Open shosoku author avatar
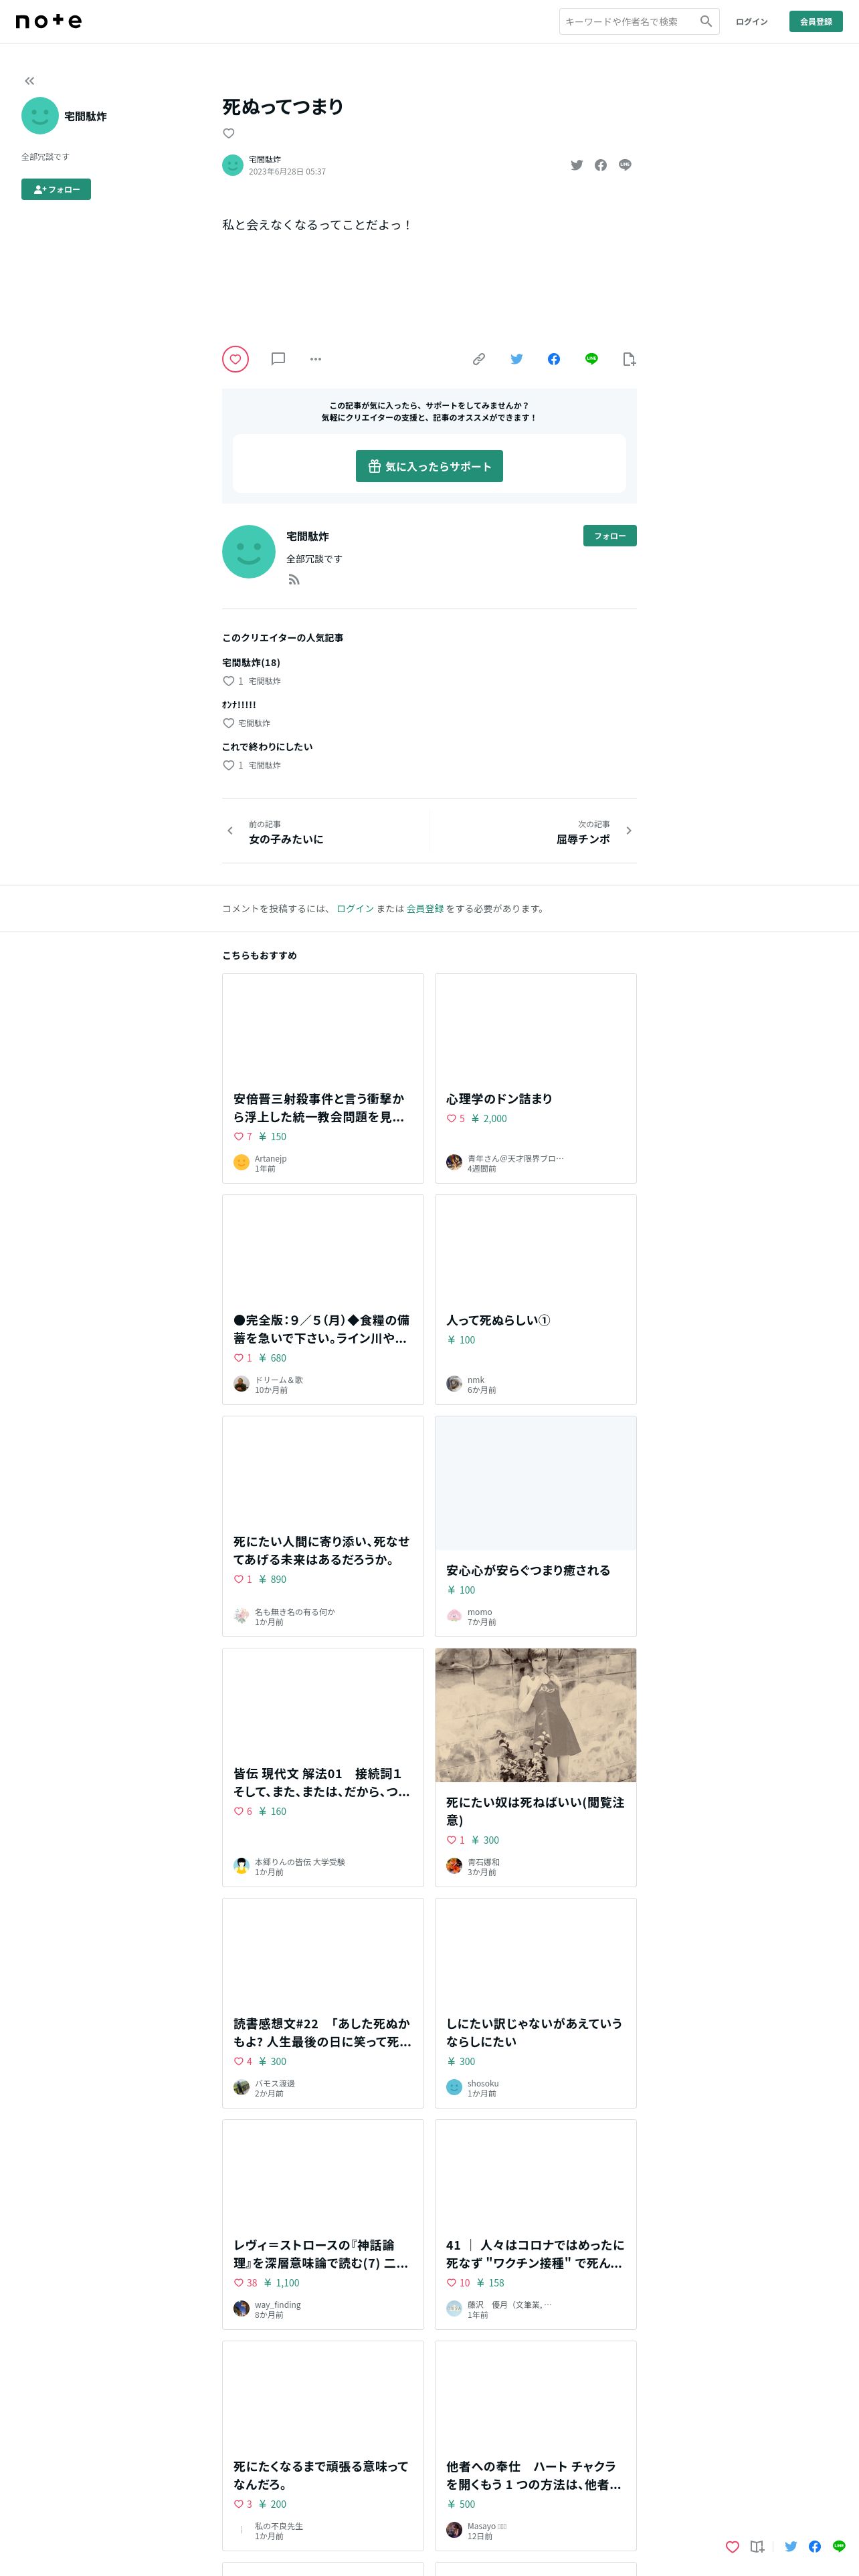Viewport: 859px width, 2576px height. 454,2087
